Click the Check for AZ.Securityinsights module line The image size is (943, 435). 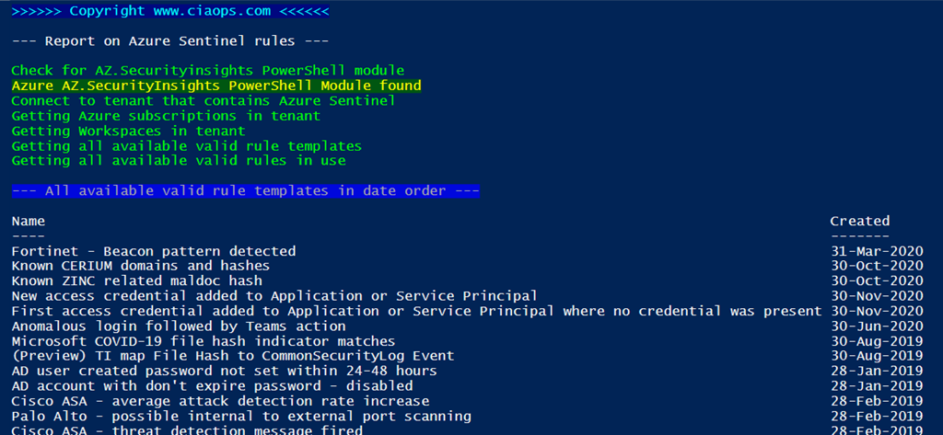click(207, 71)
